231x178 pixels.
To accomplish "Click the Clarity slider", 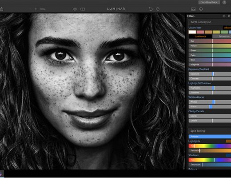I will click(x=210, y=116).
